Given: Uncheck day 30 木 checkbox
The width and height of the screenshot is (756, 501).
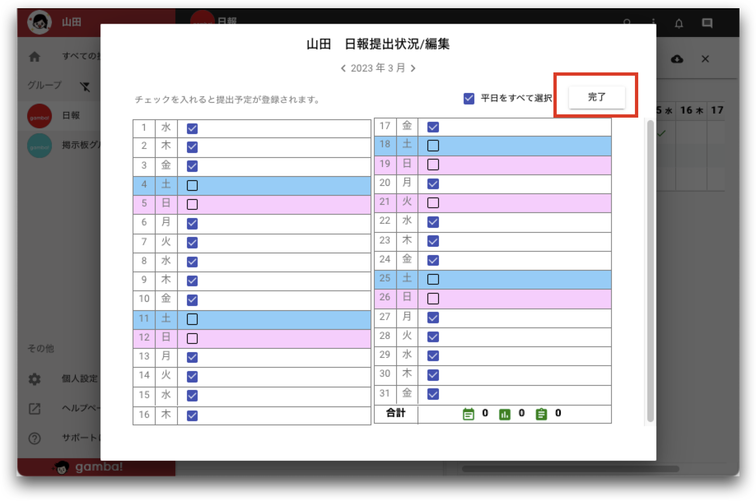Looking at the screenshot, I should [433, 375].
